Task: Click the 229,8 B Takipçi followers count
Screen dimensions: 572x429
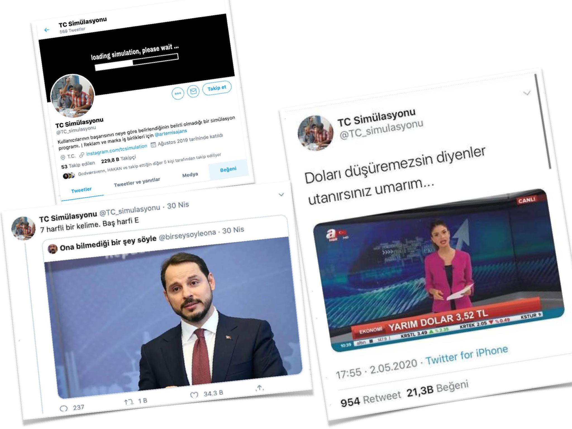Action: tap(118, 159)
